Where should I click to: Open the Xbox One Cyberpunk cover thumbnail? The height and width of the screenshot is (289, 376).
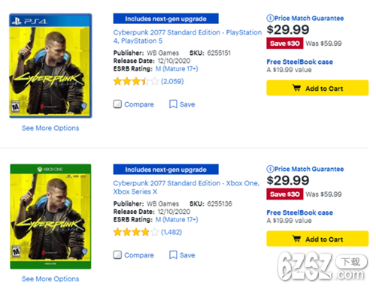click(50, 216)
